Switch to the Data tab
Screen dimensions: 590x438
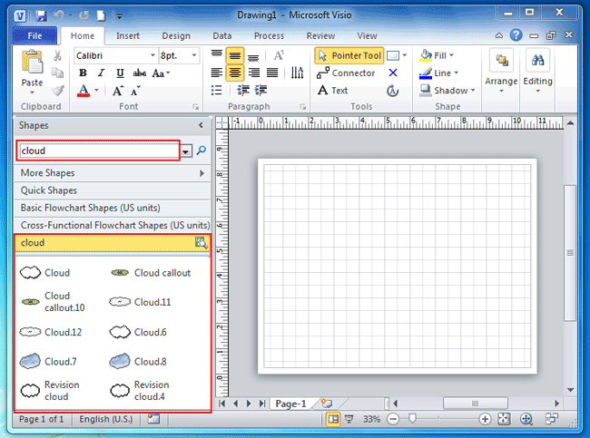[x=222, y=35]
